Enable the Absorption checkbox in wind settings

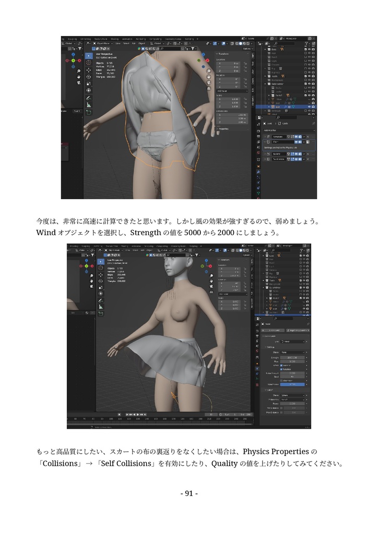click(x=281, y=380)
